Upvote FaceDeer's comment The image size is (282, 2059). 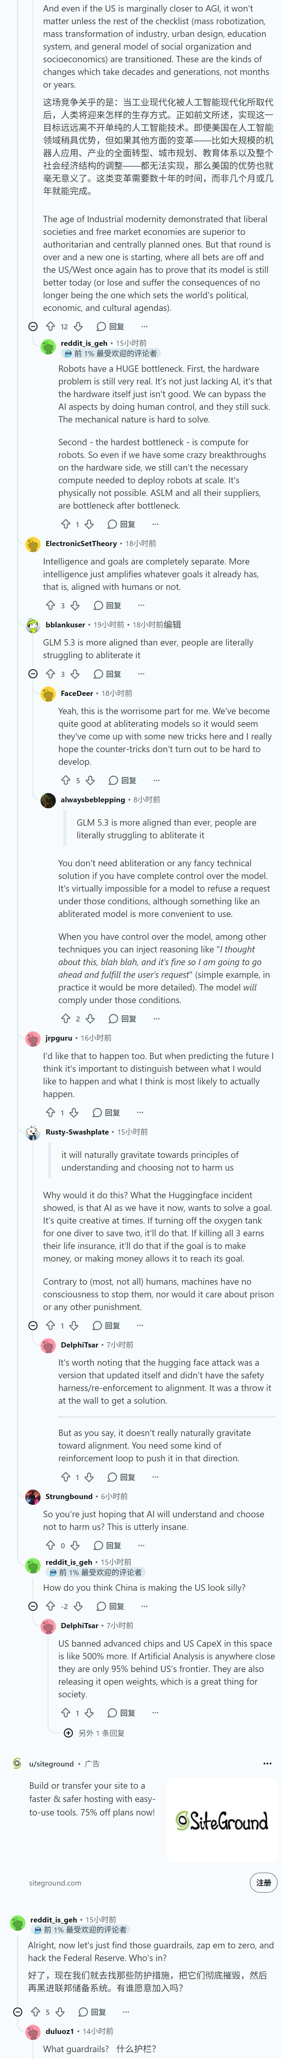66,780
